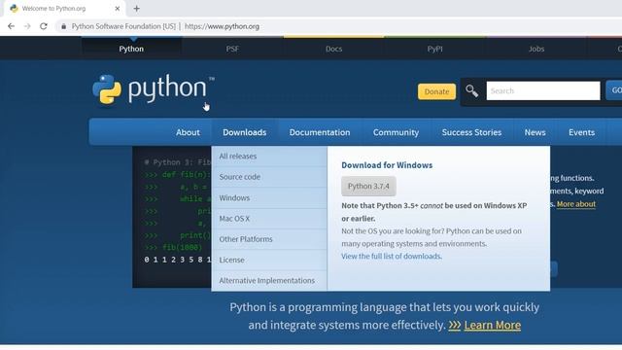The width and height of the screenshot is (622, 350).
Task: Click the browser back arrow
Action: pos(11,26)
